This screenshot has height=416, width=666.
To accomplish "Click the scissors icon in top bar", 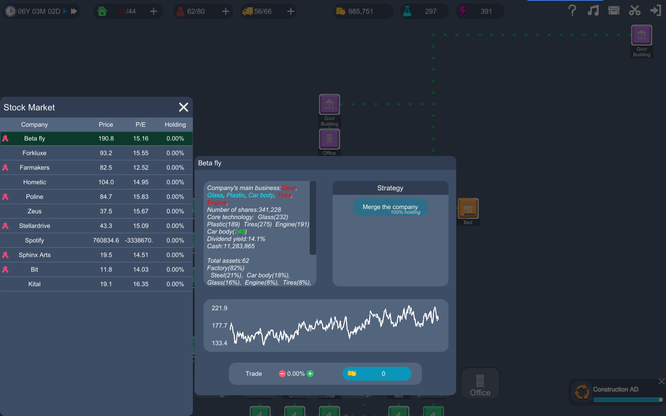I will (635, 11).
